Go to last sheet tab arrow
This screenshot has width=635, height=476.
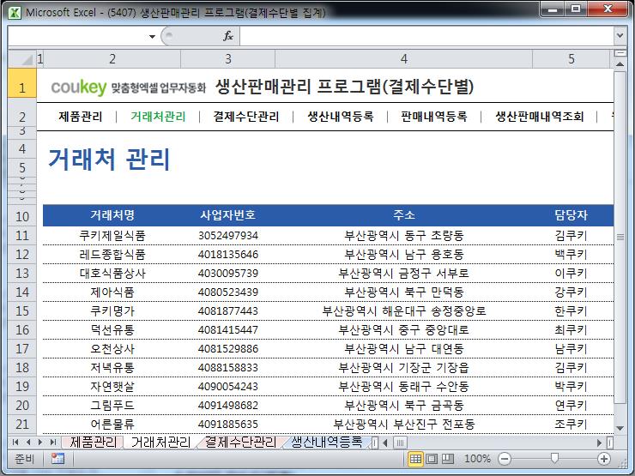[52, 442]
